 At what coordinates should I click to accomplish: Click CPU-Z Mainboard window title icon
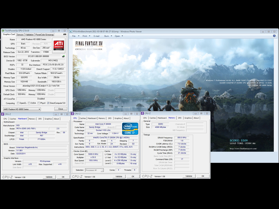click(x=3, y=114)
